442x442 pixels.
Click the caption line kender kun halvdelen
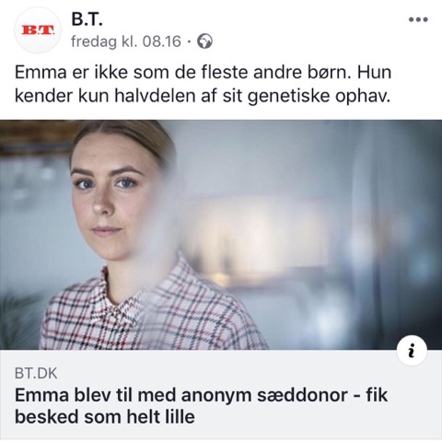203,96
